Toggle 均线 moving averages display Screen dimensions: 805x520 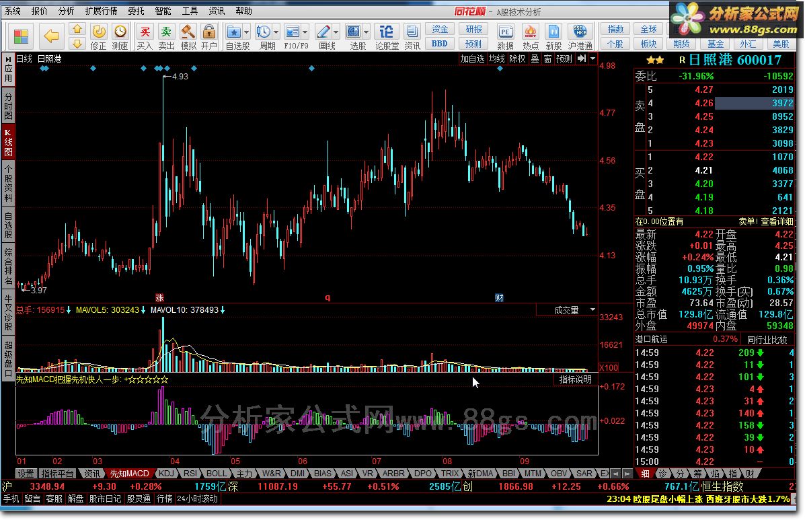tap(496, 59)
